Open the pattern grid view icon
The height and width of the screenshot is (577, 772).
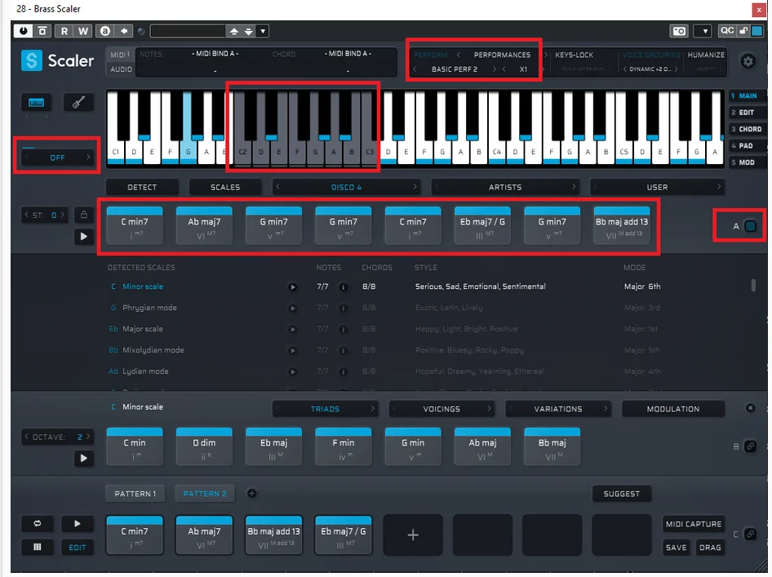coord(38,547)
